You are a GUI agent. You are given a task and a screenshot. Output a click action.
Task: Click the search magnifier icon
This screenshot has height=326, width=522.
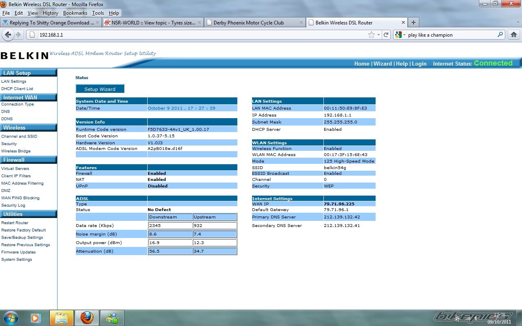point(500,35)
